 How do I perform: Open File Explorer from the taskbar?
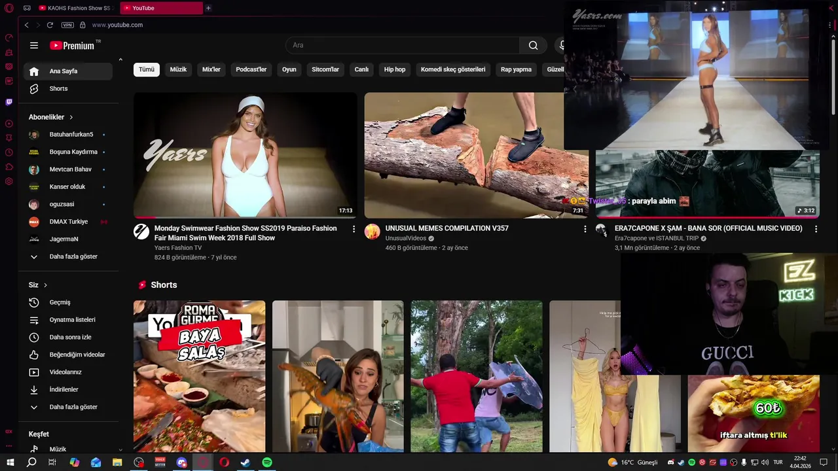point(117,462)
